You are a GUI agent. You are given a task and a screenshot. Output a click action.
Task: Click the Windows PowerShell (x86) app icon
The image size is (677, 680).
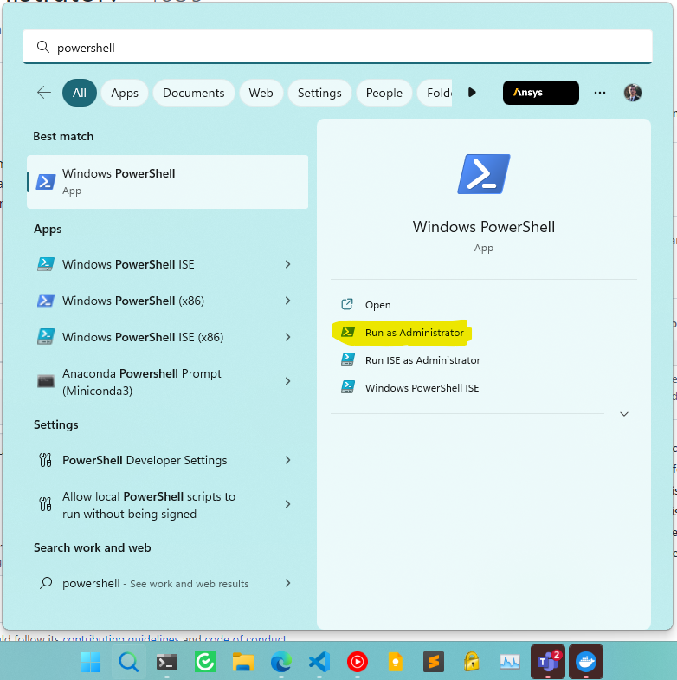point(46,301)
